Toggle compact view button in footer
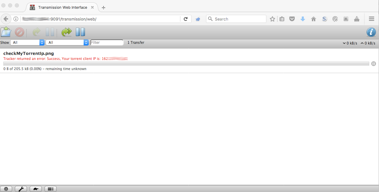The width and height of the screenshot is (379, 192). pyautogui.click(x=51, y=189)
